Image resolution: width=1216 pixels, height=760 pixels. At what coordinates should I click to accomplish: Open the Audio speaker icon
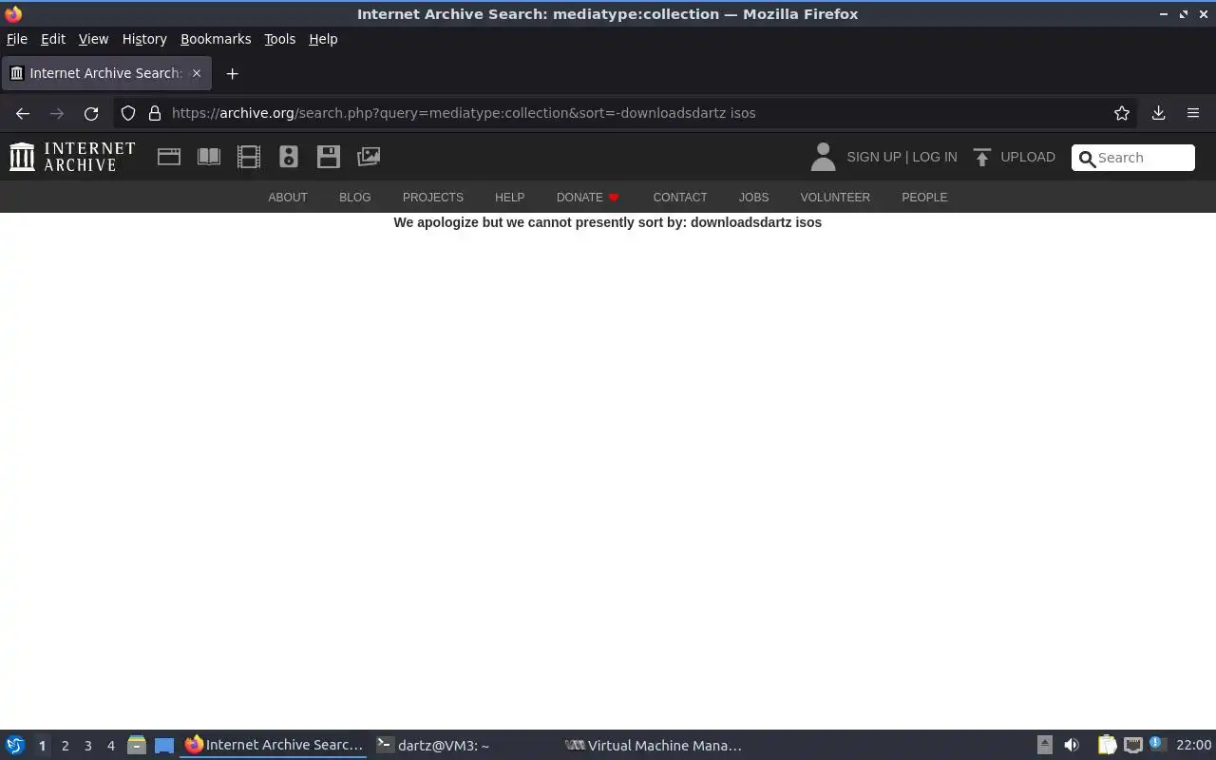[289, 157]
